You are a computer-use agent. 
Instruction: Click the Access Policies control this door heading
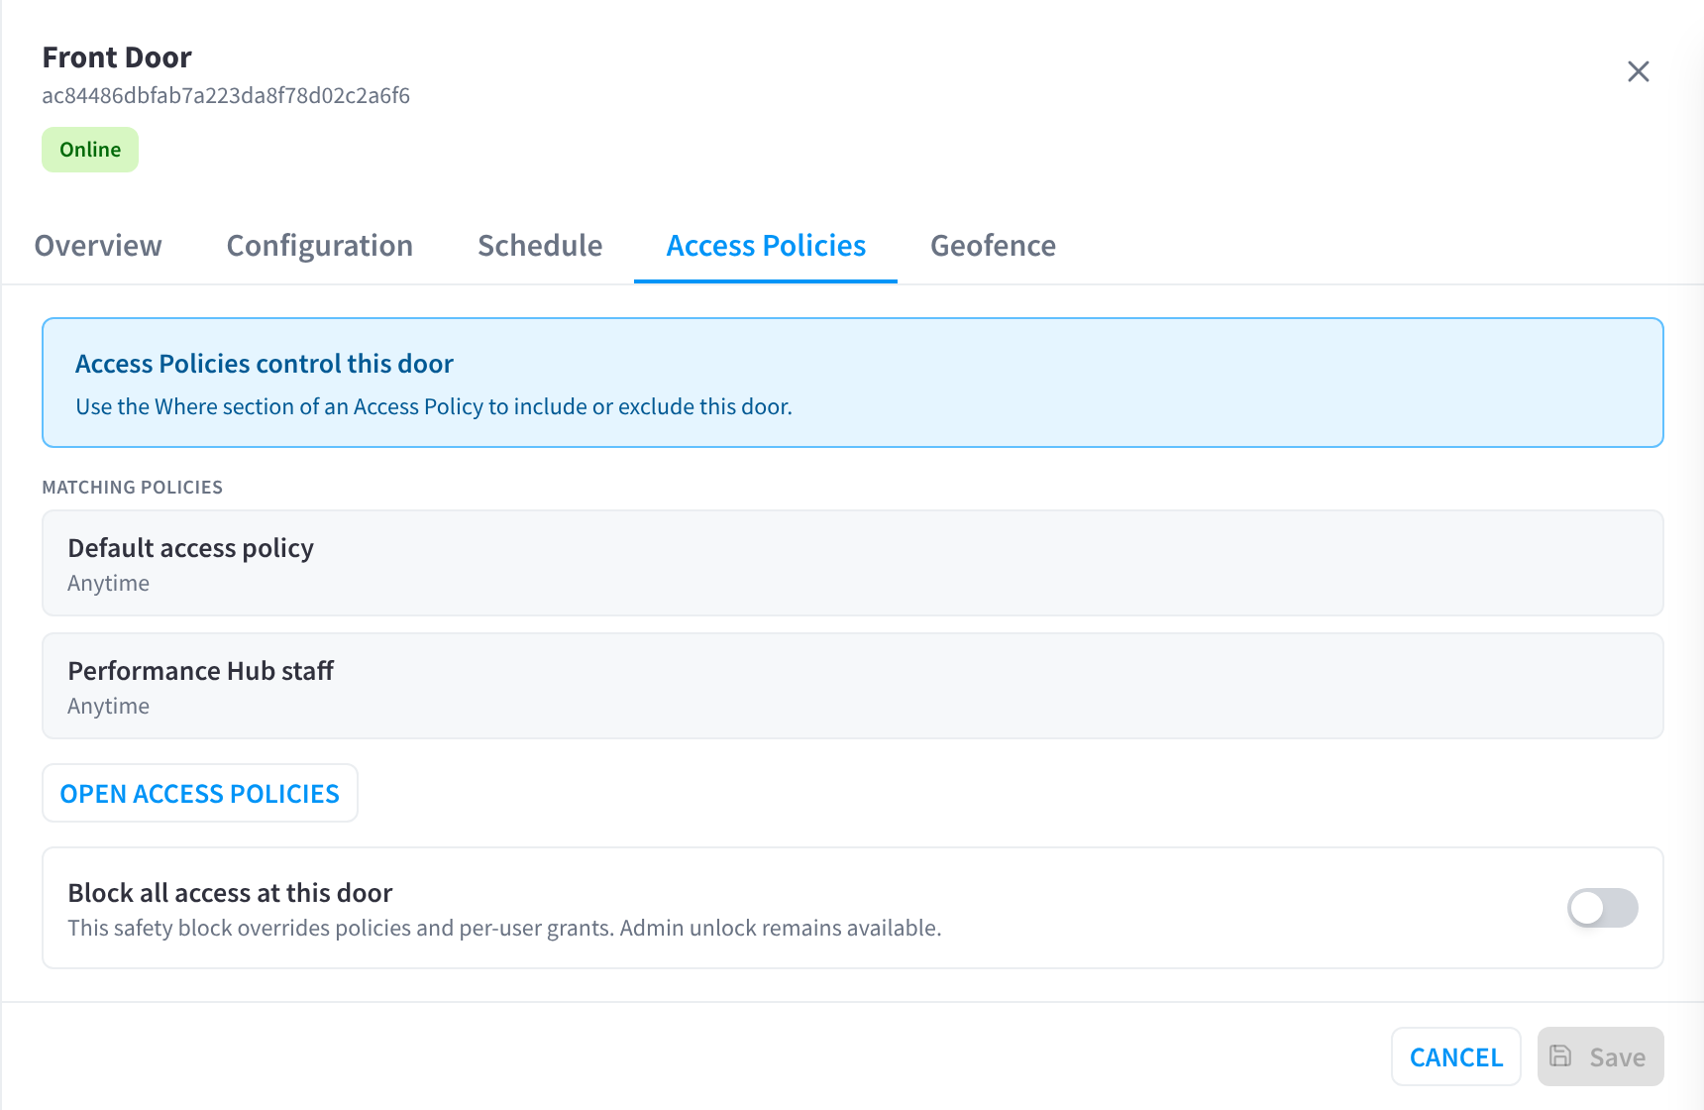click(x=265, y=364)
